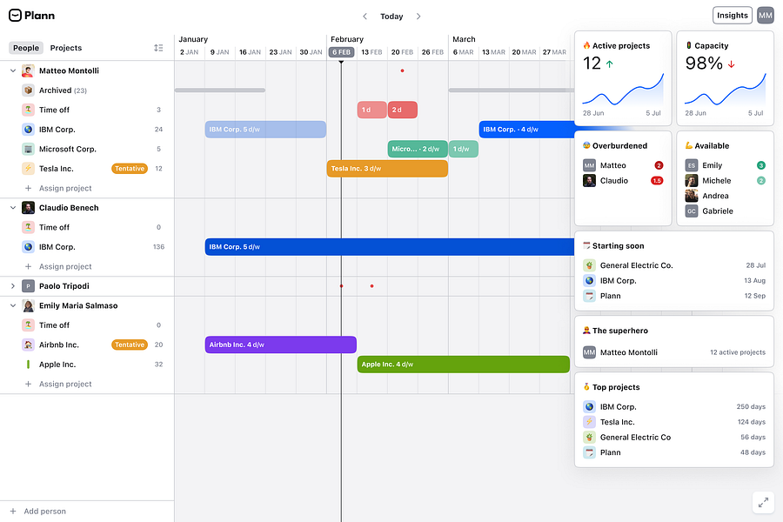This screenshot has width=783, height=522.
Task: Click Michele's avatar in Available card
Action: (x=691, y=181)
